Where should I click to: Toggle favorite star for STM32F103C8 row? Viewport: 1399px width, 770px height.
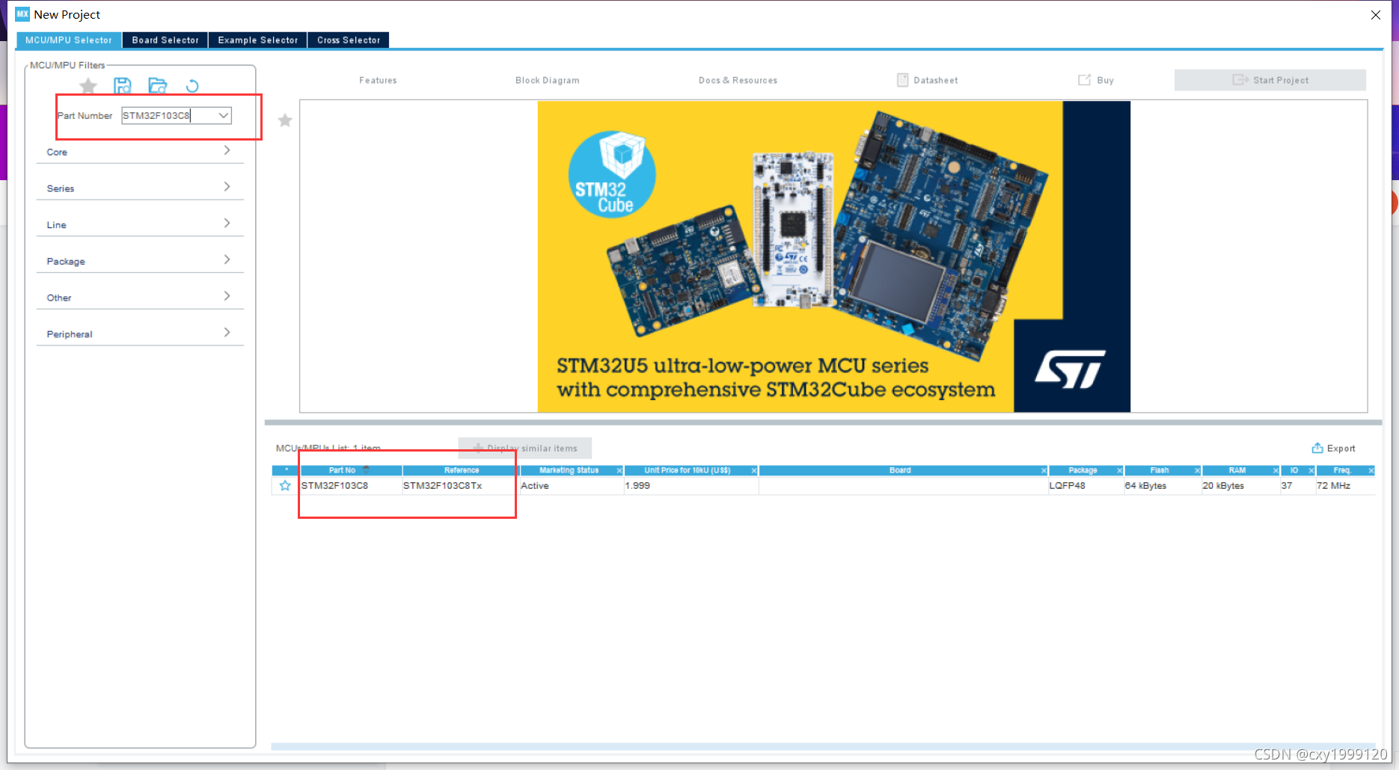point(285,486)
